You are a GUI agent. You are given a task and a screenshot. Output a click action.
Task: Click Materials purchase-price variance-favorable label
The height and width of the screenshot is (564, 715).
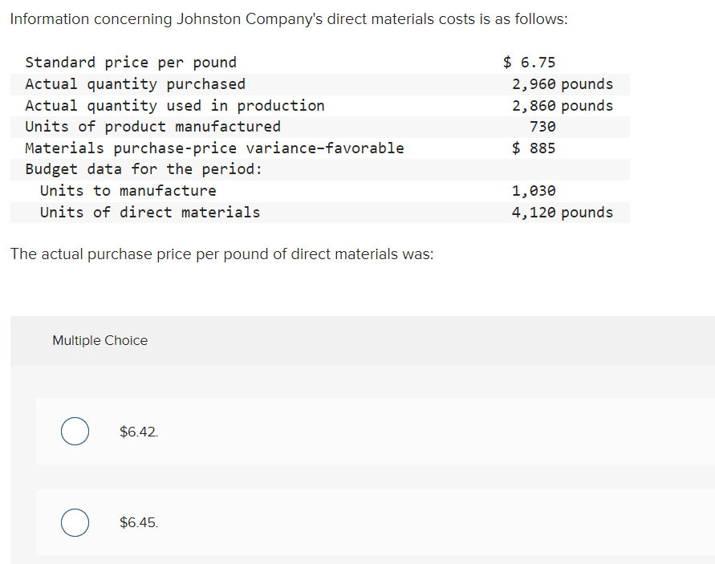(x=214, y=148)
